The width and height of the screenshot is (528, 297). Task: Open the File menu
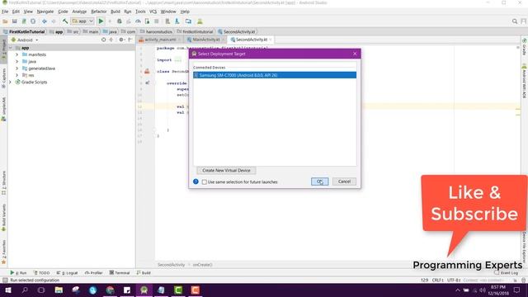pos(5,12)
